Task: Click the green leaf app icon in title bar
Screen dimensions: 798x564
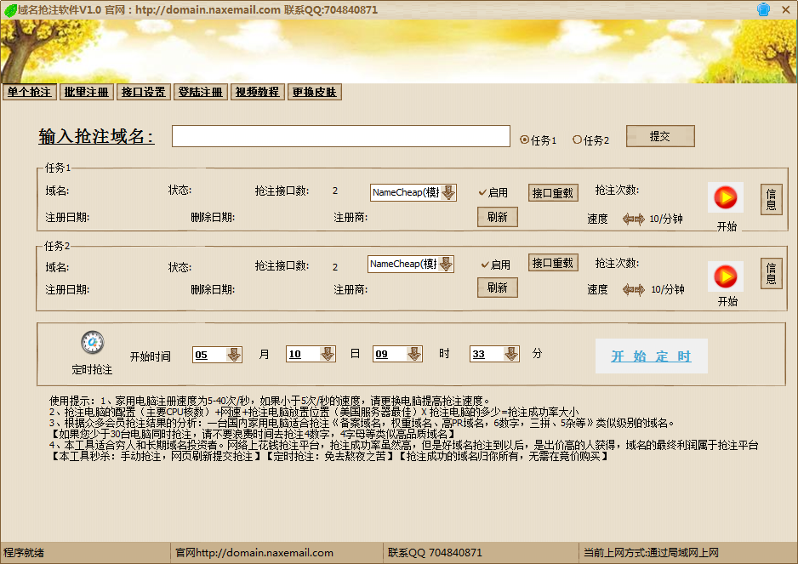Action: point(10,10)
